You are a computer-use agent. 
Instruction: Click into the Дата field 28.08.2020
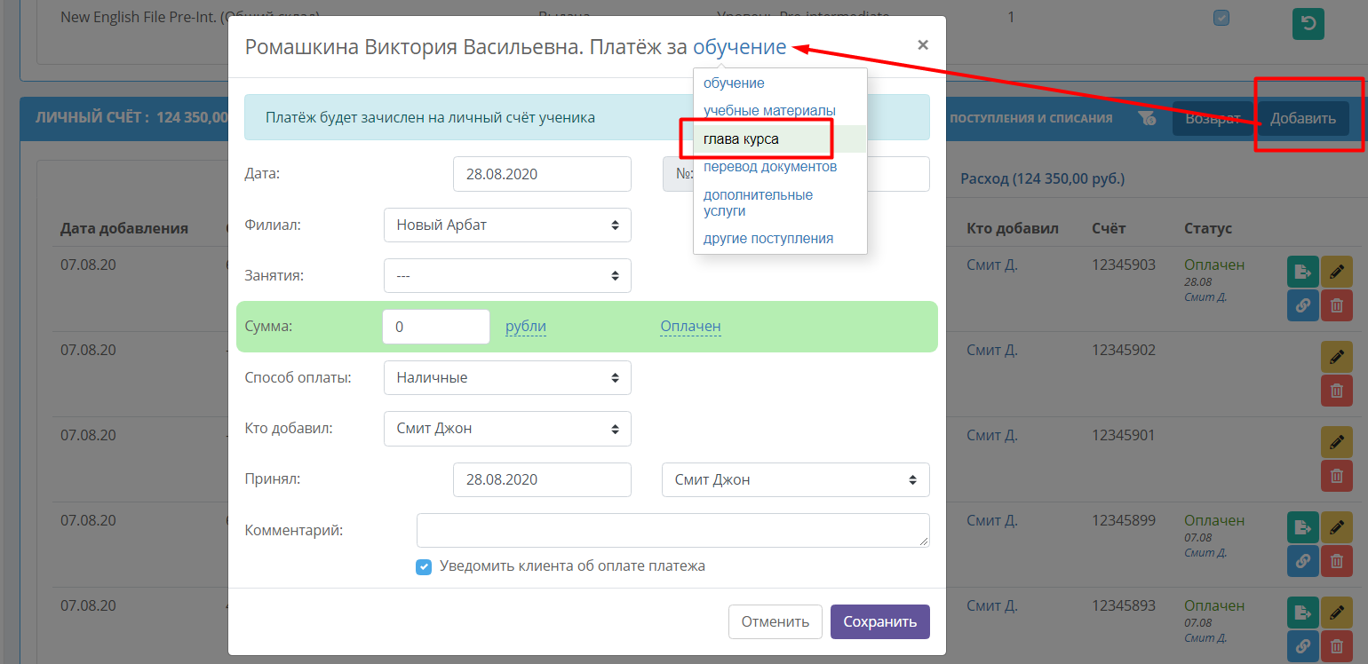(542, 174)
